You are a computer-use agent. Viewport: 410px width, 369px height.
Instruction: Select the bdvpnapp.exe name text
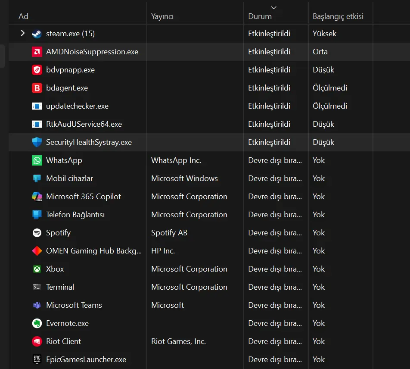(x=70, y=70)
